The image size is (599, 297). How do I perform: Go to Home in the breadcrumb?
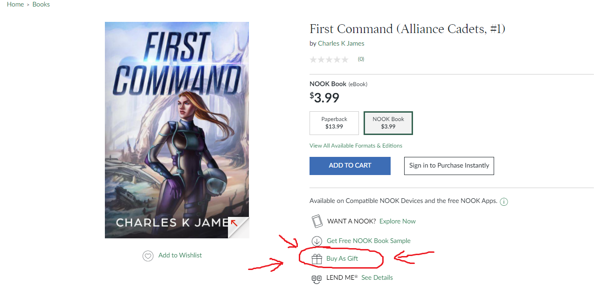point(15,5)
